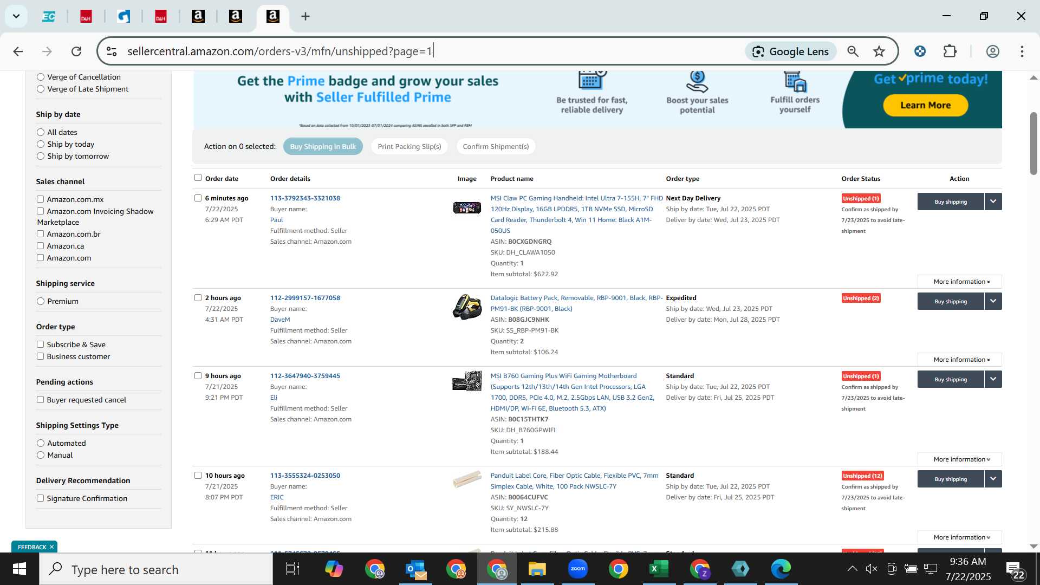The height and width of the screenshot is (585, 1040).
Task: Open the Extensions puzzle icon
Action: [950, 51]
